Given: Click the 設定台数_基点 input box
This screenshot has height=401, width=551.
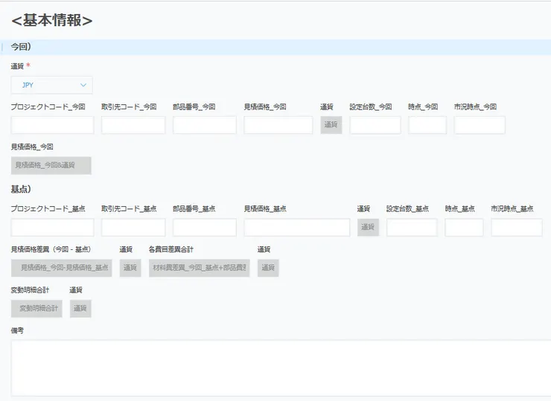Looking at the screenshot, I should tap(412, 228).
